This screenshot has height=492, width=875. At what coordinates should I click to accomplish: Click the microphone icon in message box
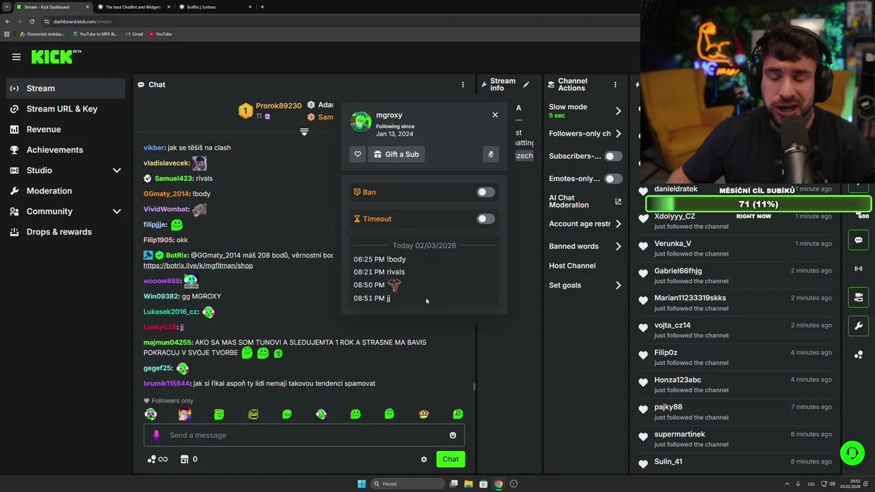click(x=157, y=435)
